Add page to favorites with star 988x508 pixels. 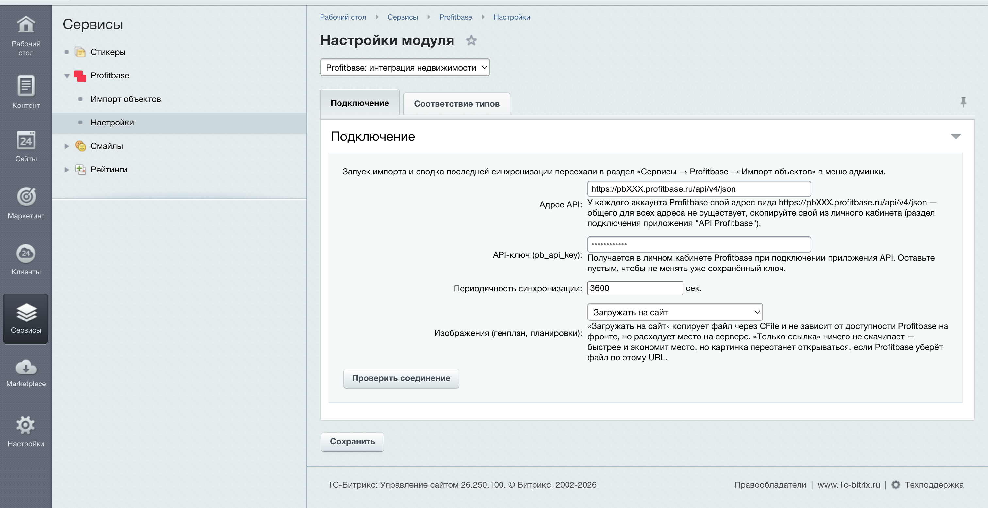471,40
